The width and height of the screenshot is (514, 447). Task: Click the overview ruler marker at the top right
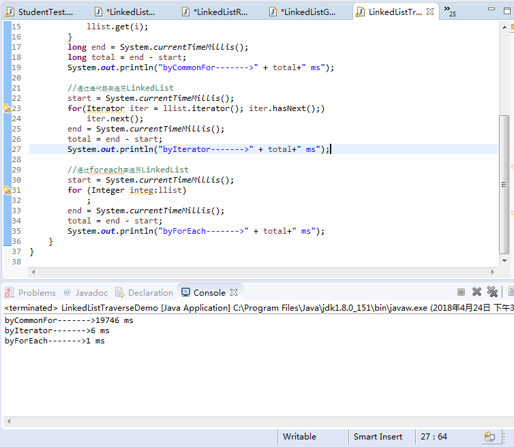tap(513, 27)
